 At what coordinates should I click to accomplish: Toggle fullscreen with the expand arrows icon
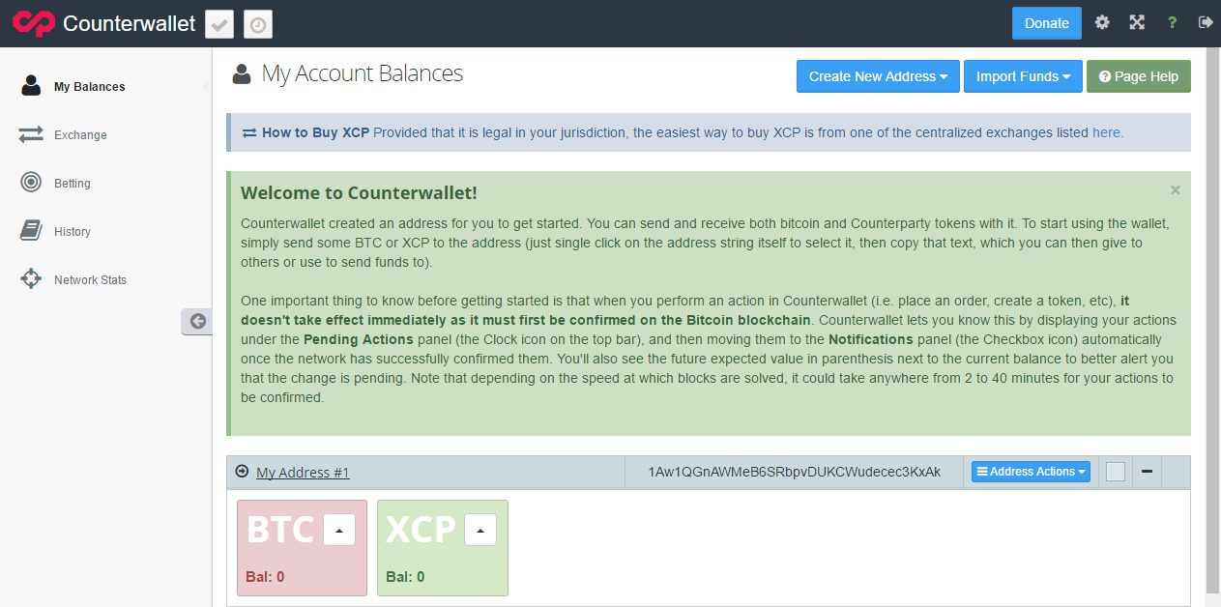click(x=1137, y=22)
